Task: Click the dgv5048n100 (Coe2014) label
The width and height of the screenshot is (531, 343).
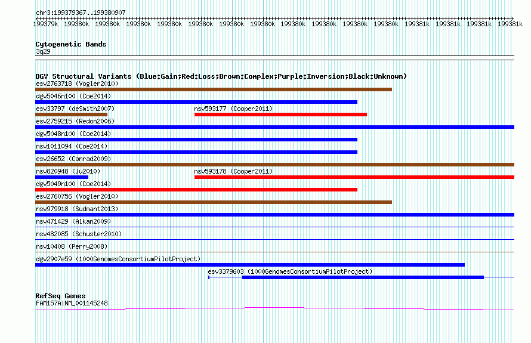Action: [x=73, y=134]
